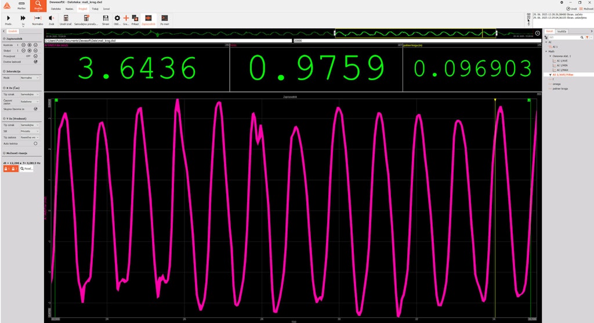Viewport: 594px width, 323px height.
Task: Click the Možnosti button
Action: (585, 9)
